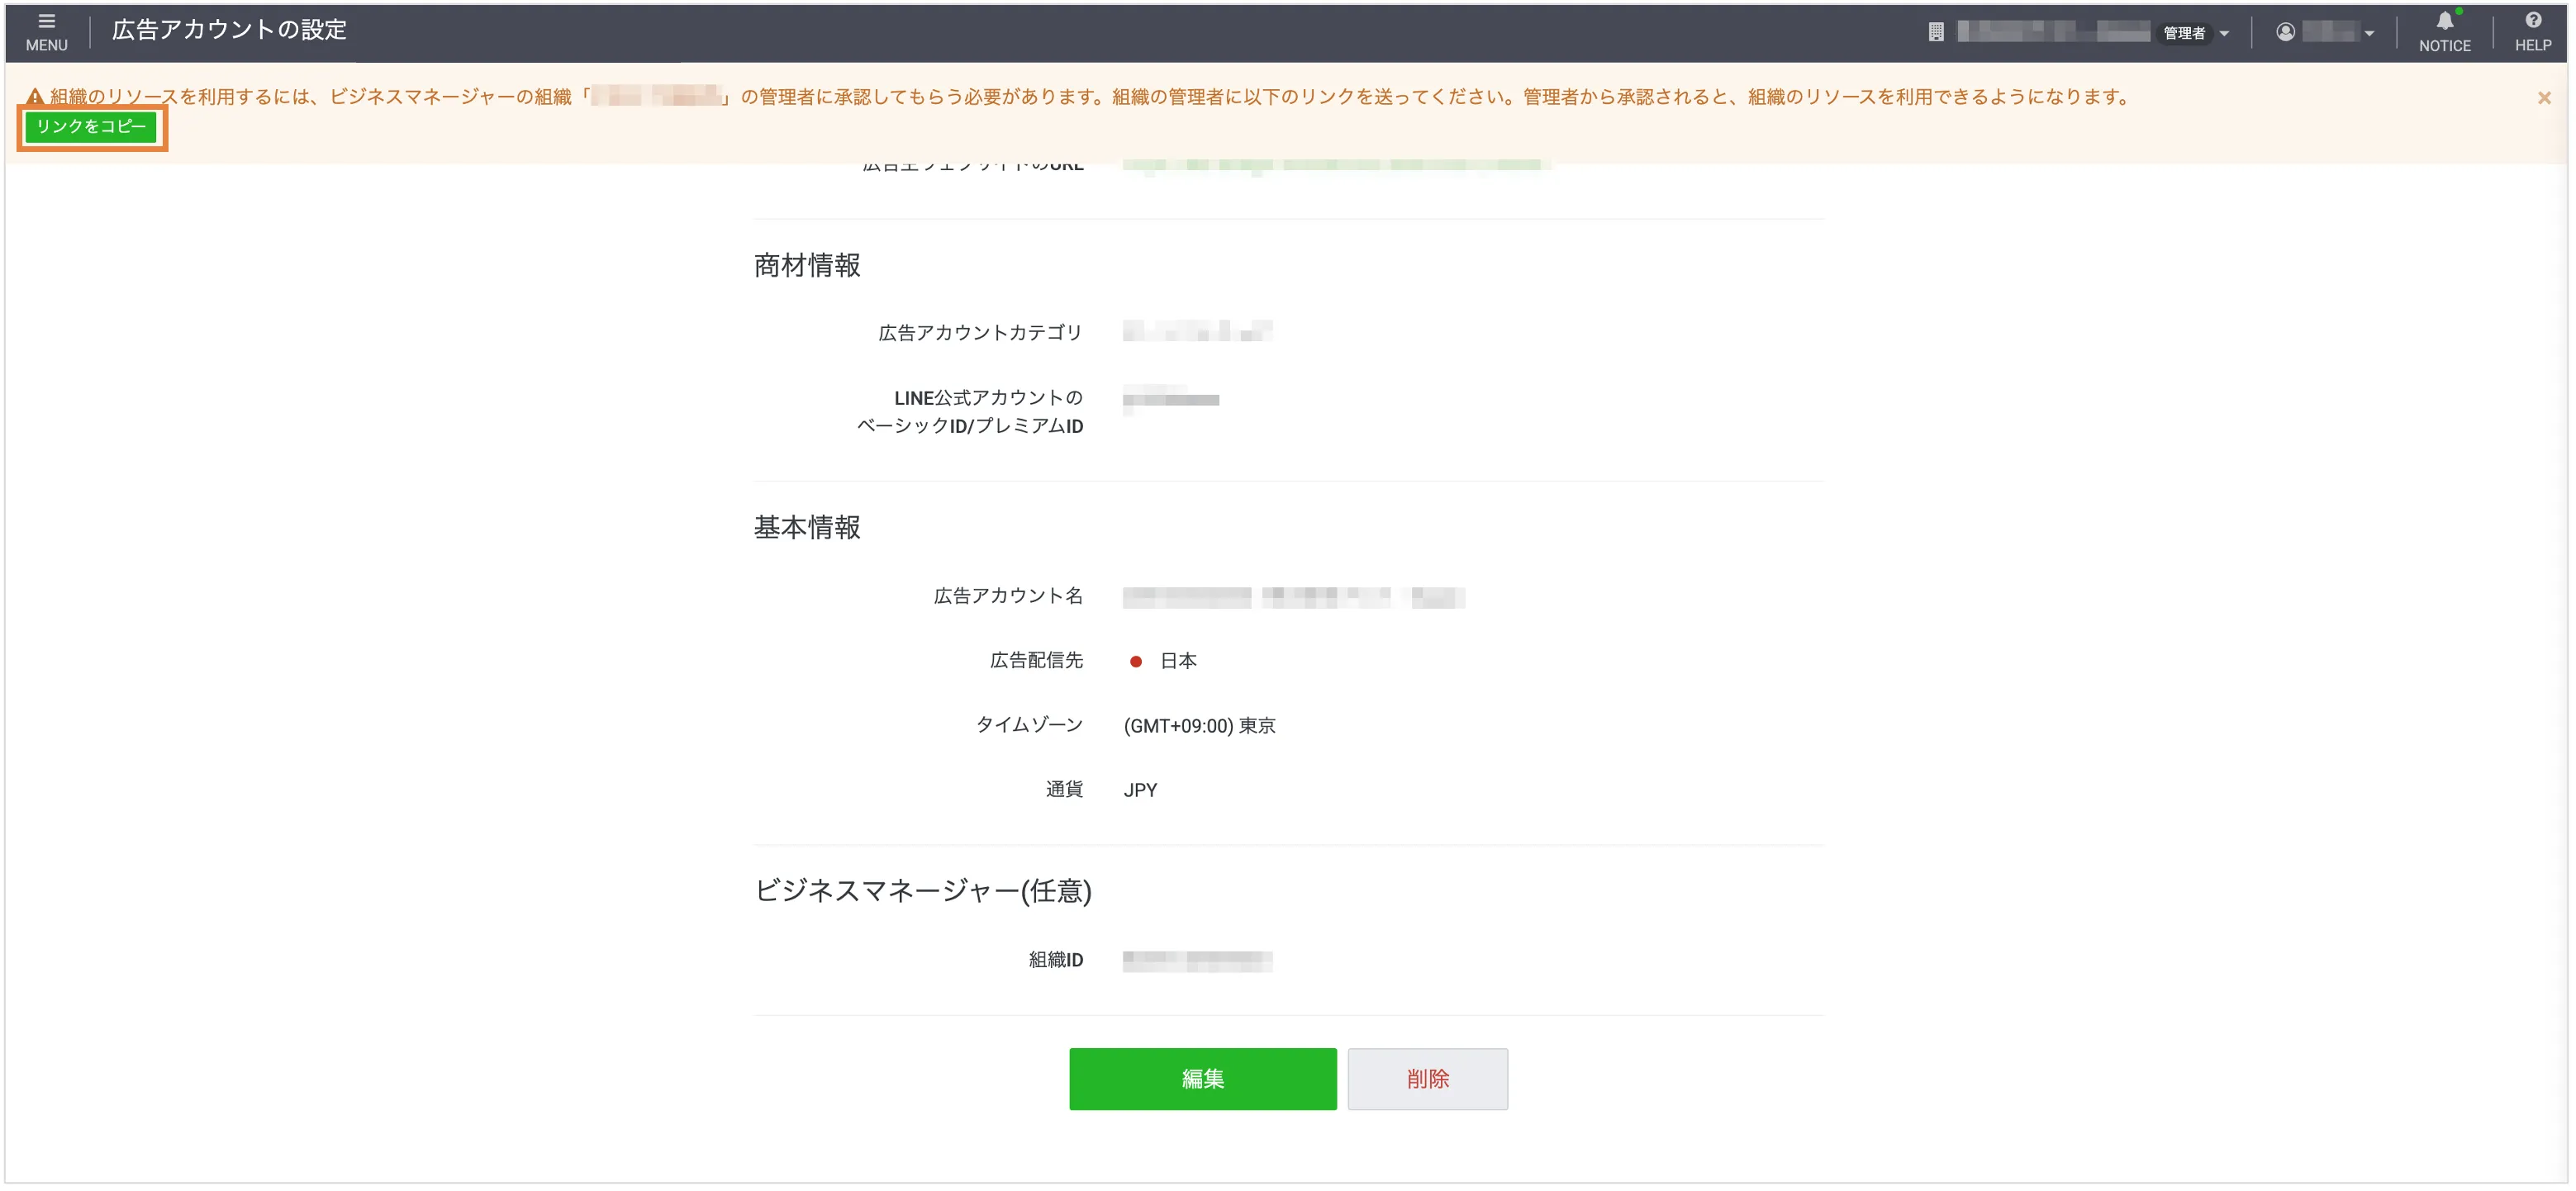Image resolution: width=2576 pixels, height=1191 pixels.
Task: Click the warning triangle icon in banner
Action: pyautogui.click(x=35, y=97)
